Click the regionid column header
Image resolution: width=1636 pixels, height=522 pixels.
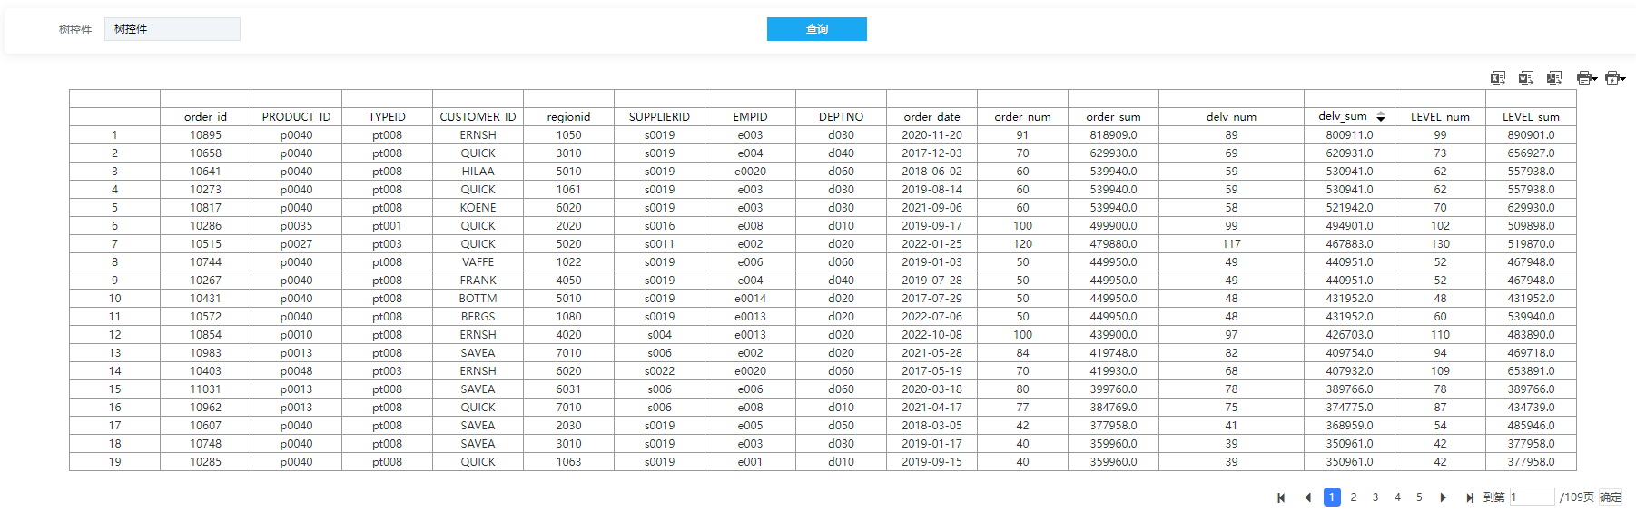point(568,117)
